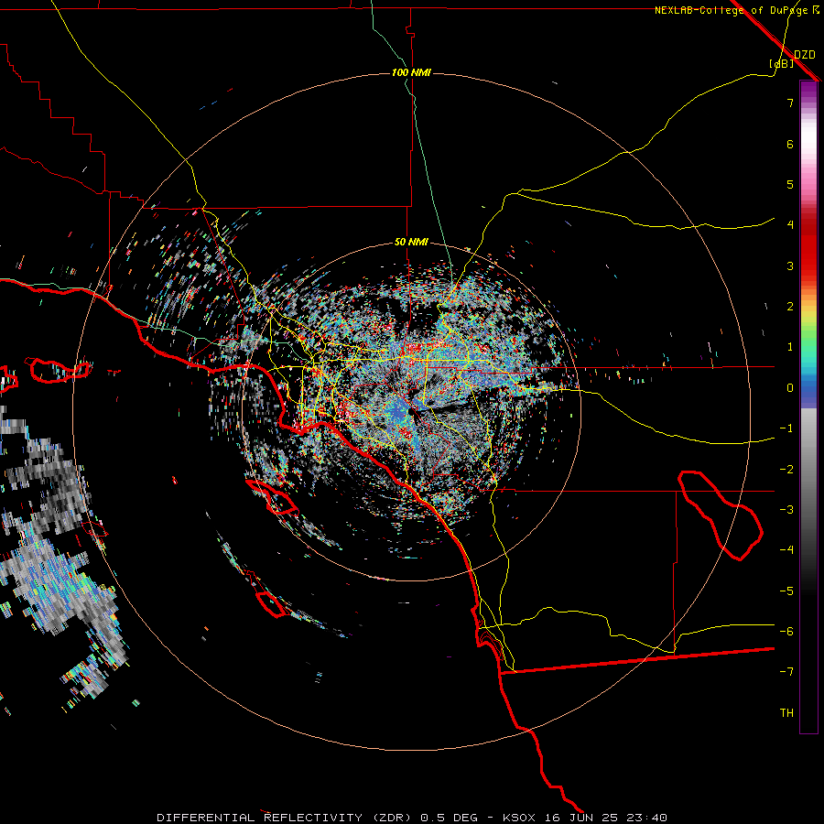The height and width of the screenshot is (824, 824).
Task: Click the 0 value on the color scale
Action: click(x=790, y=388)
